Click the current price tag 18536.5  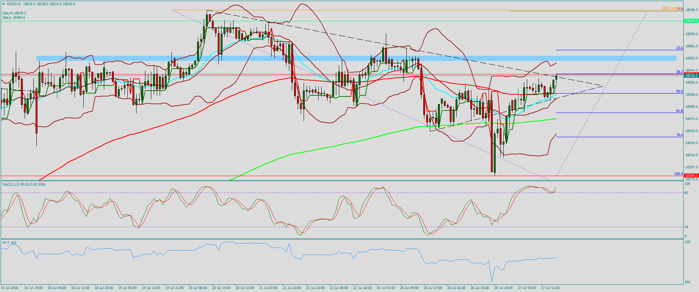(691, 76)
